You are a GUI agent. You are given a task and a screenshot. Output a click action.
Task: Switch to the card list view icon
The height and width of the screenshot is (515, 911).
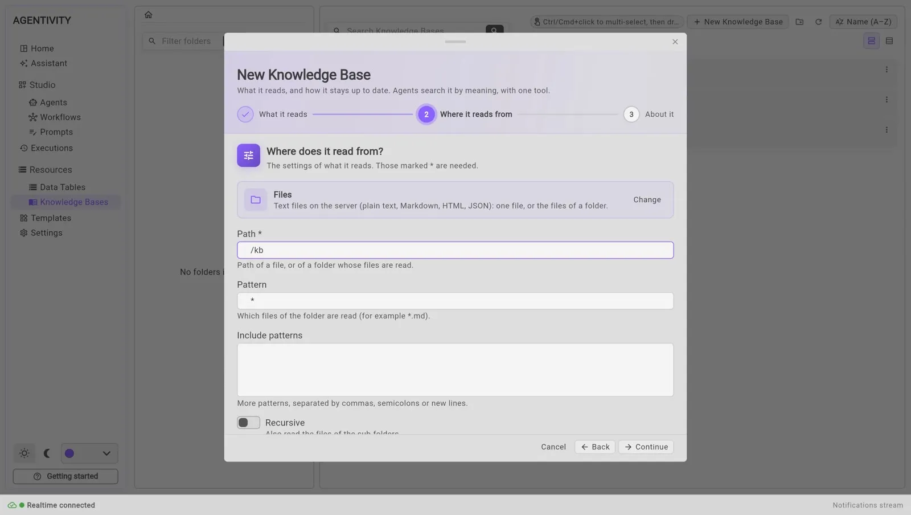[871, 41]
